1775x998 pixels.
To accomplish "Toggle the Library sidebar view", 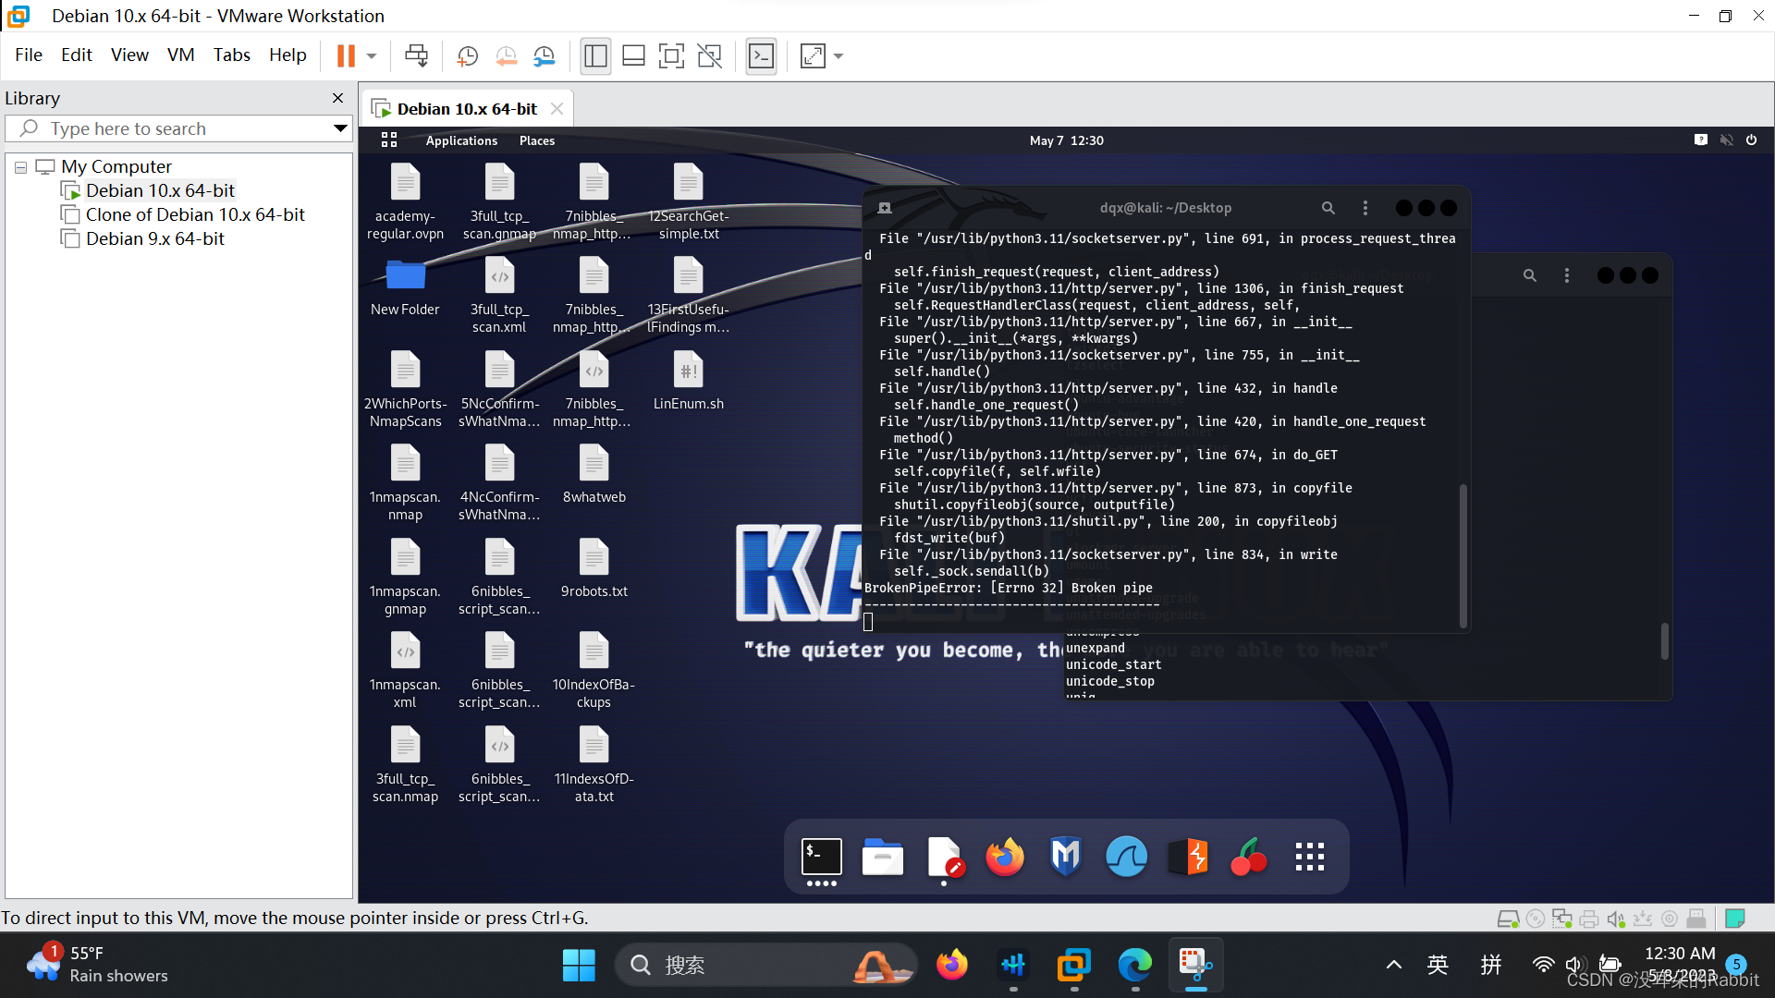I will coord(595,56).
